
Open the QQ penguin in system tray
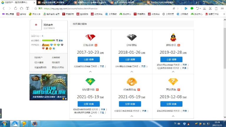(x=188, y=124)
